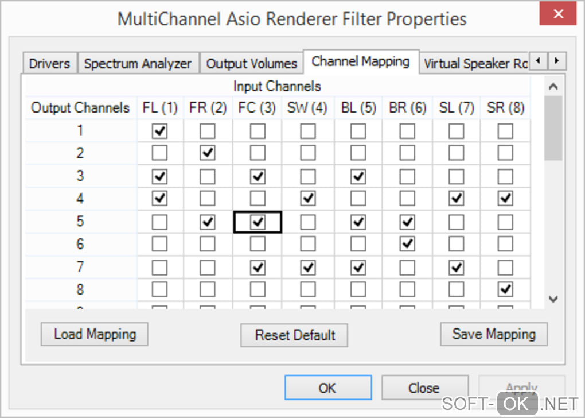Click the Load Mapping button
Viewport: 585px width, 418px height.
(x=95, y=334)
